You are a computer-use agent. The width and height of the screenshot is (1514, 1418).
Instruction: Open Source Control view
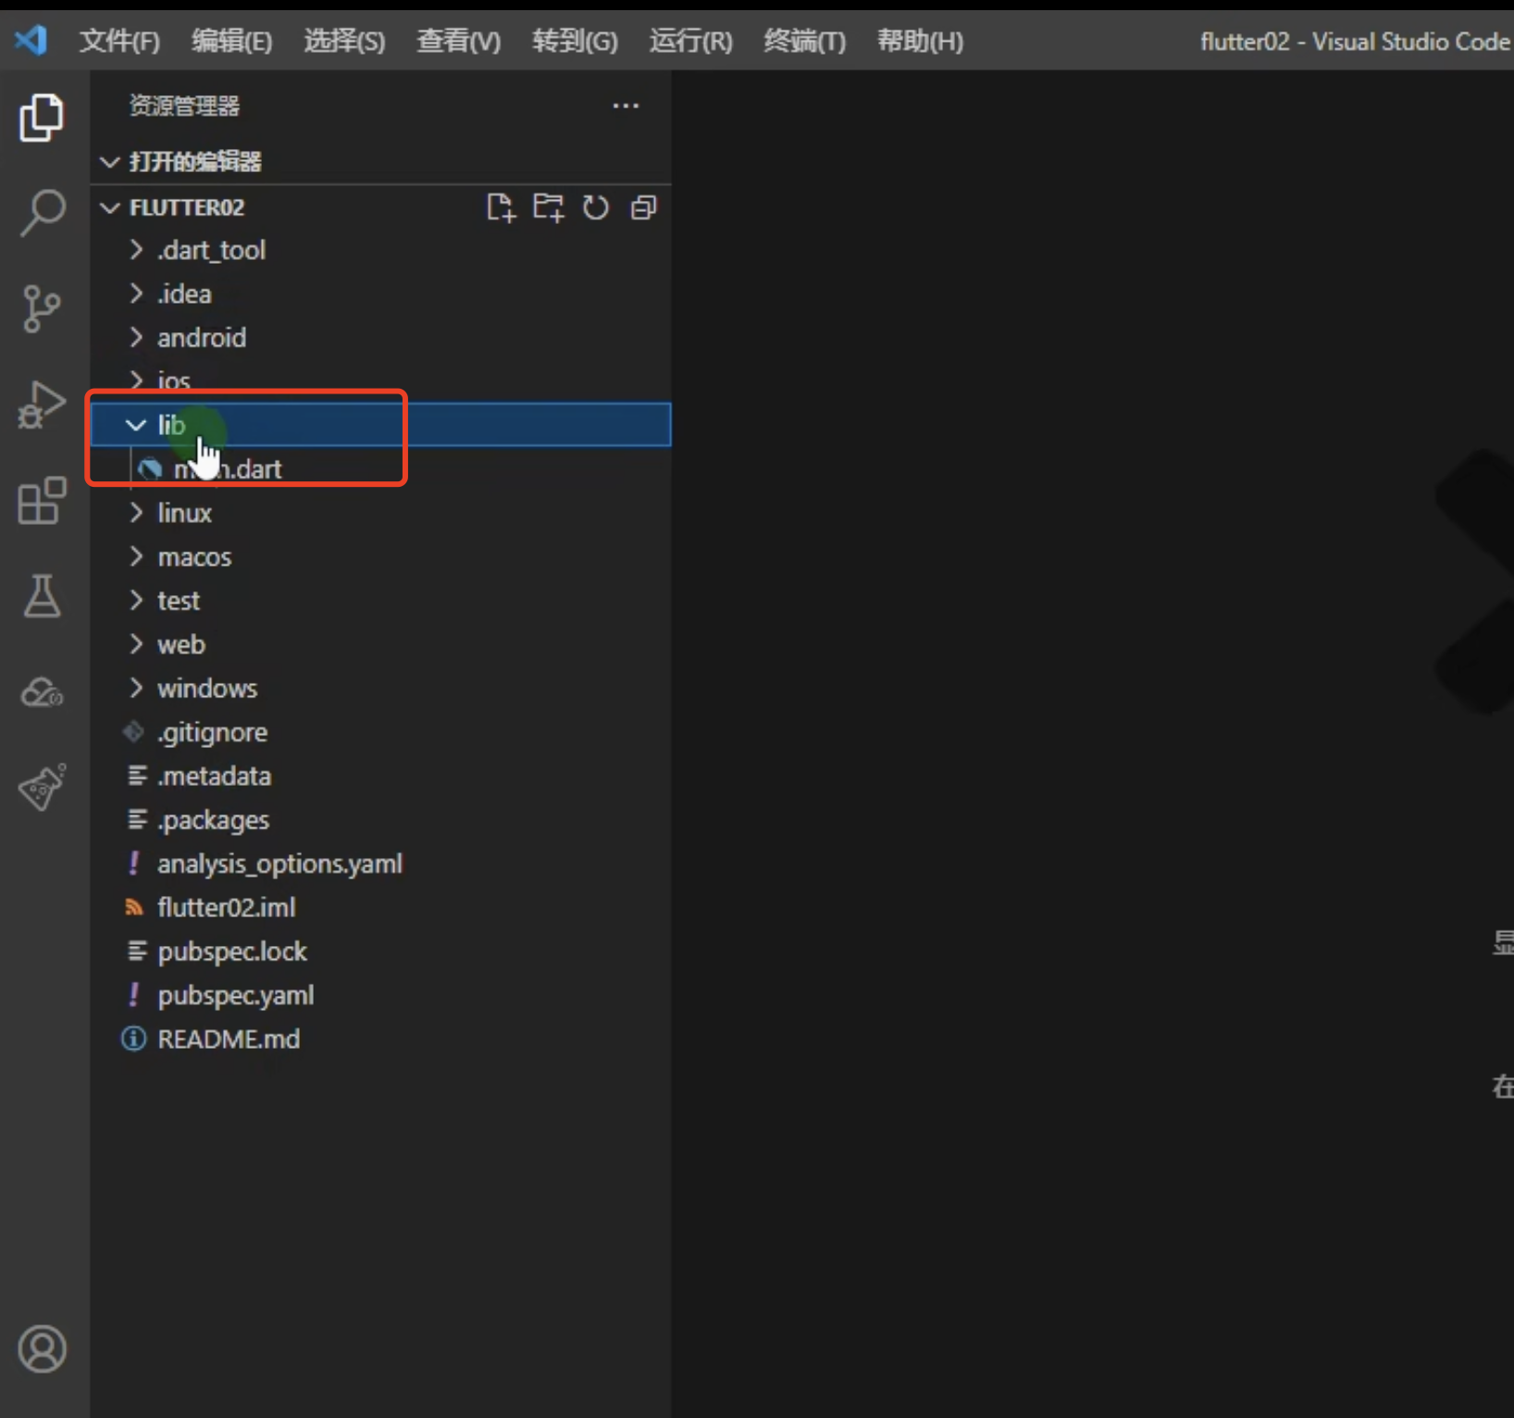42,309
